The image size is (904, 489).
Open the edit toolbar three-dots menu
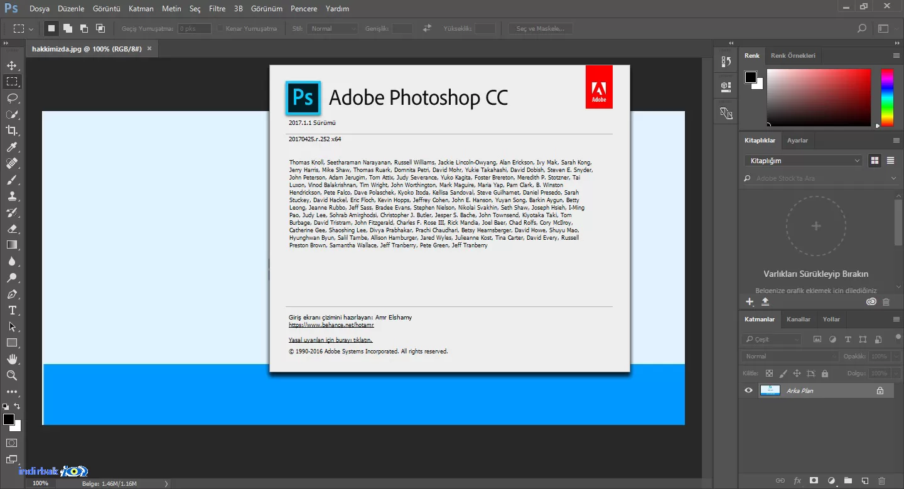point(12,392)
